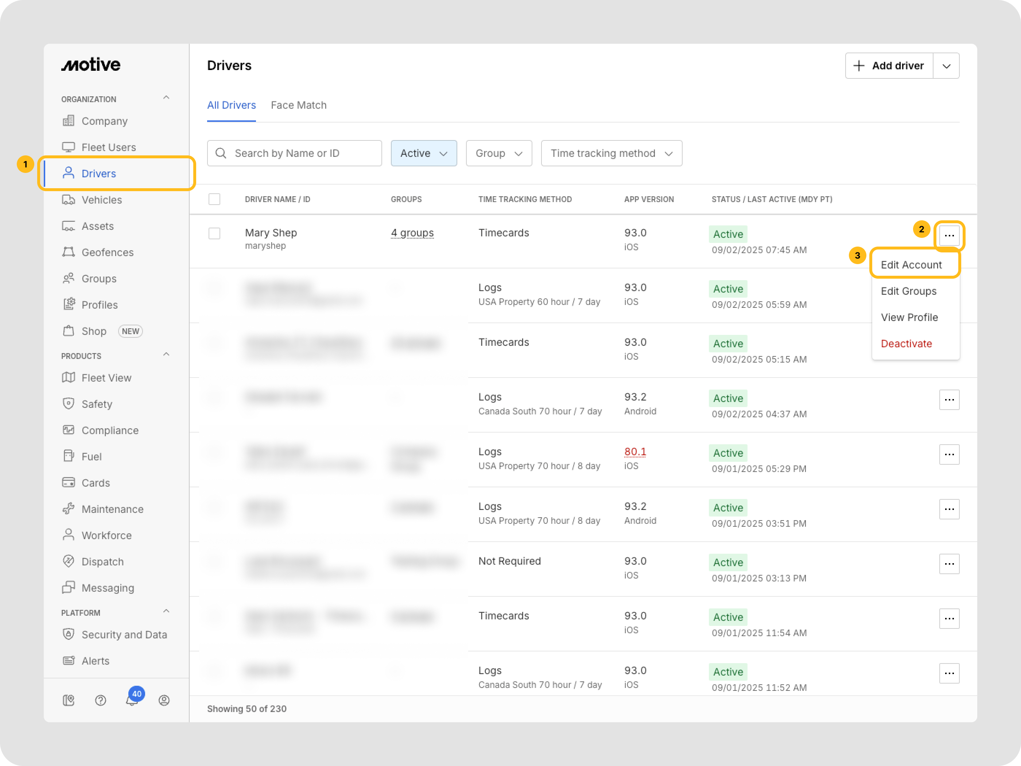
Task: Click the help question mark icon
Action: [100, 700]
